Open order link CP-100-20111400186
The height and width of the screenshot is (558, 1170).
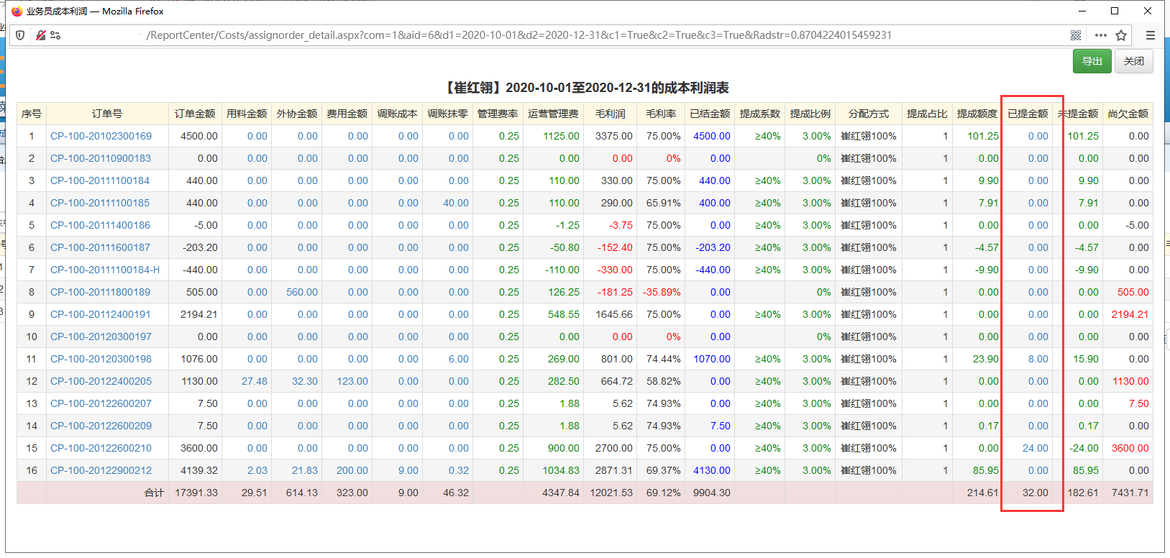[100, 225]
